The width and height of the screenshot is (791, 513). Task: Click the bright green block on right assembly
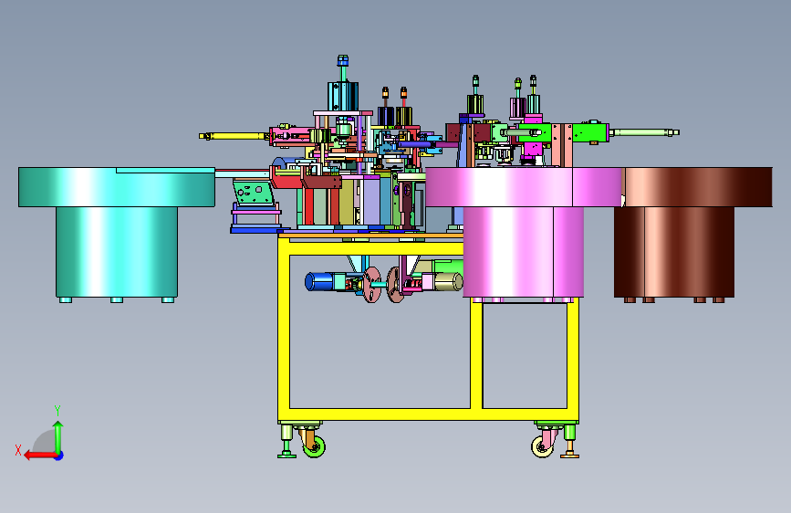pos(590,132)
